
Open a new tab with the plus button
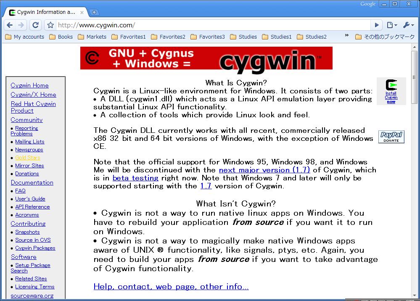tap(94, 12)
